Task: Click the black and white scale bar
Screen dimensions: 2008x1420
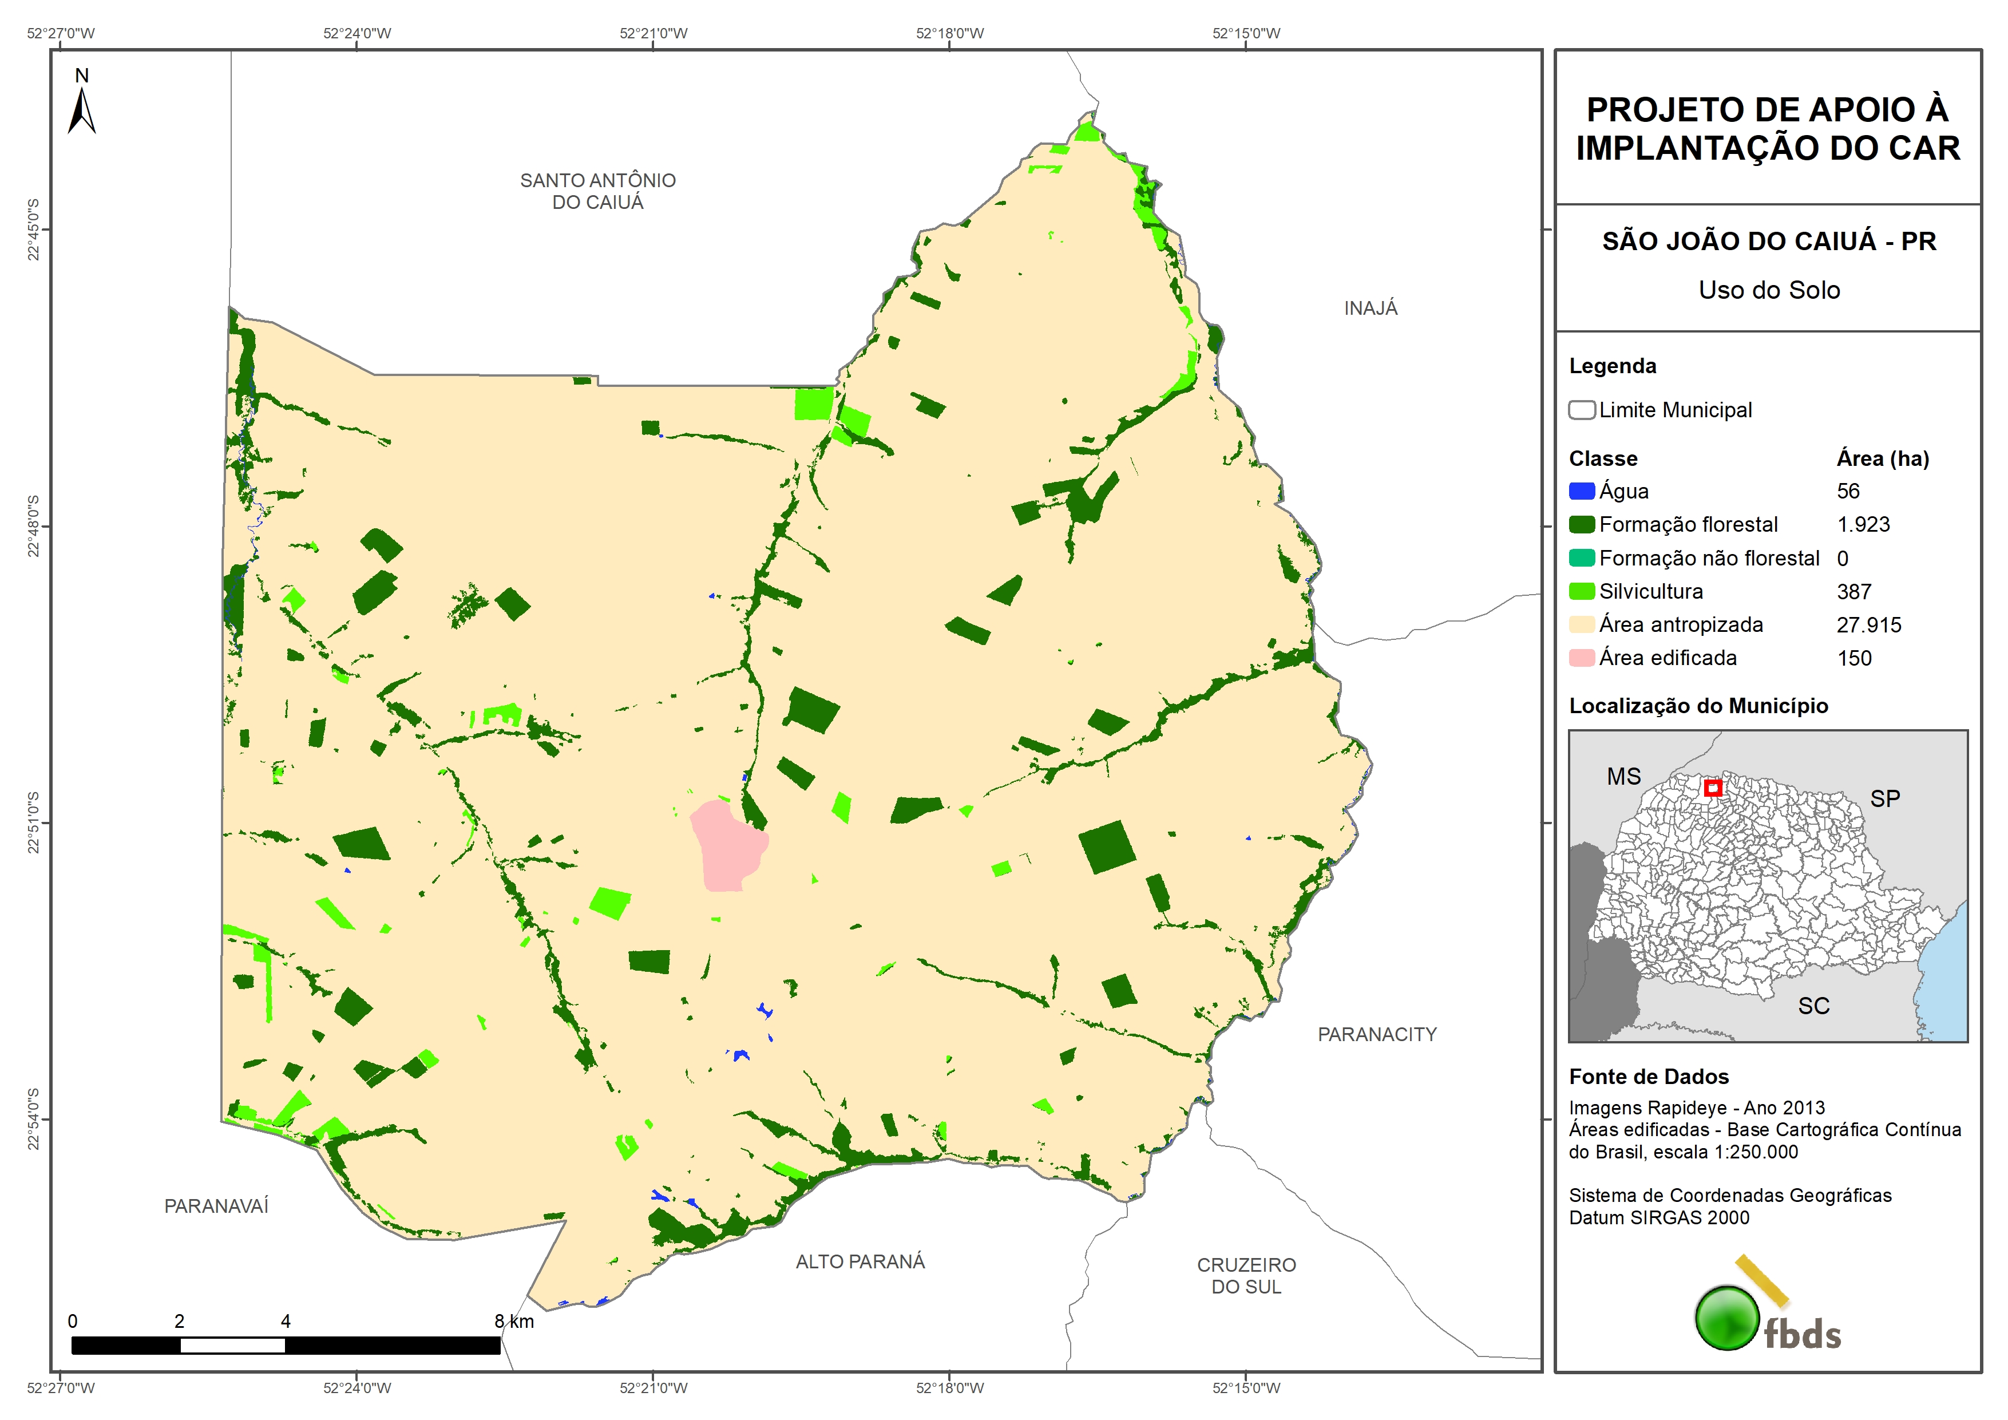Action: [285, 1345]
